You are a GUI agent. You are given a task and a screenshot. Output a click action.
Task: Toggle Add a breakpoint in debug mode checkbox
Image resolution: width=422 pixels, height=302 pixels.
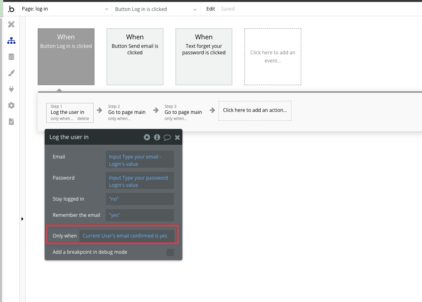[170, 253]
